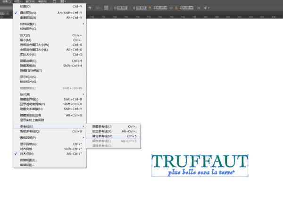Open highlighted 参考线(U) guides submenu
Screen dimensions: 283x218
(x=50, y=126)
